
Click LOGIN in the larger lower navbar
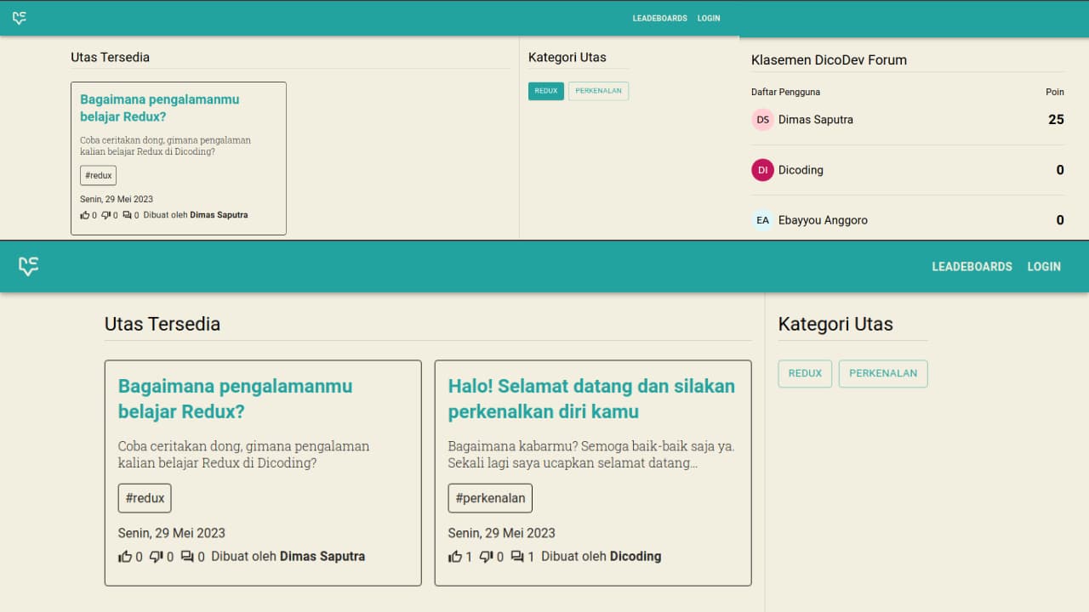pos(1044,267)
